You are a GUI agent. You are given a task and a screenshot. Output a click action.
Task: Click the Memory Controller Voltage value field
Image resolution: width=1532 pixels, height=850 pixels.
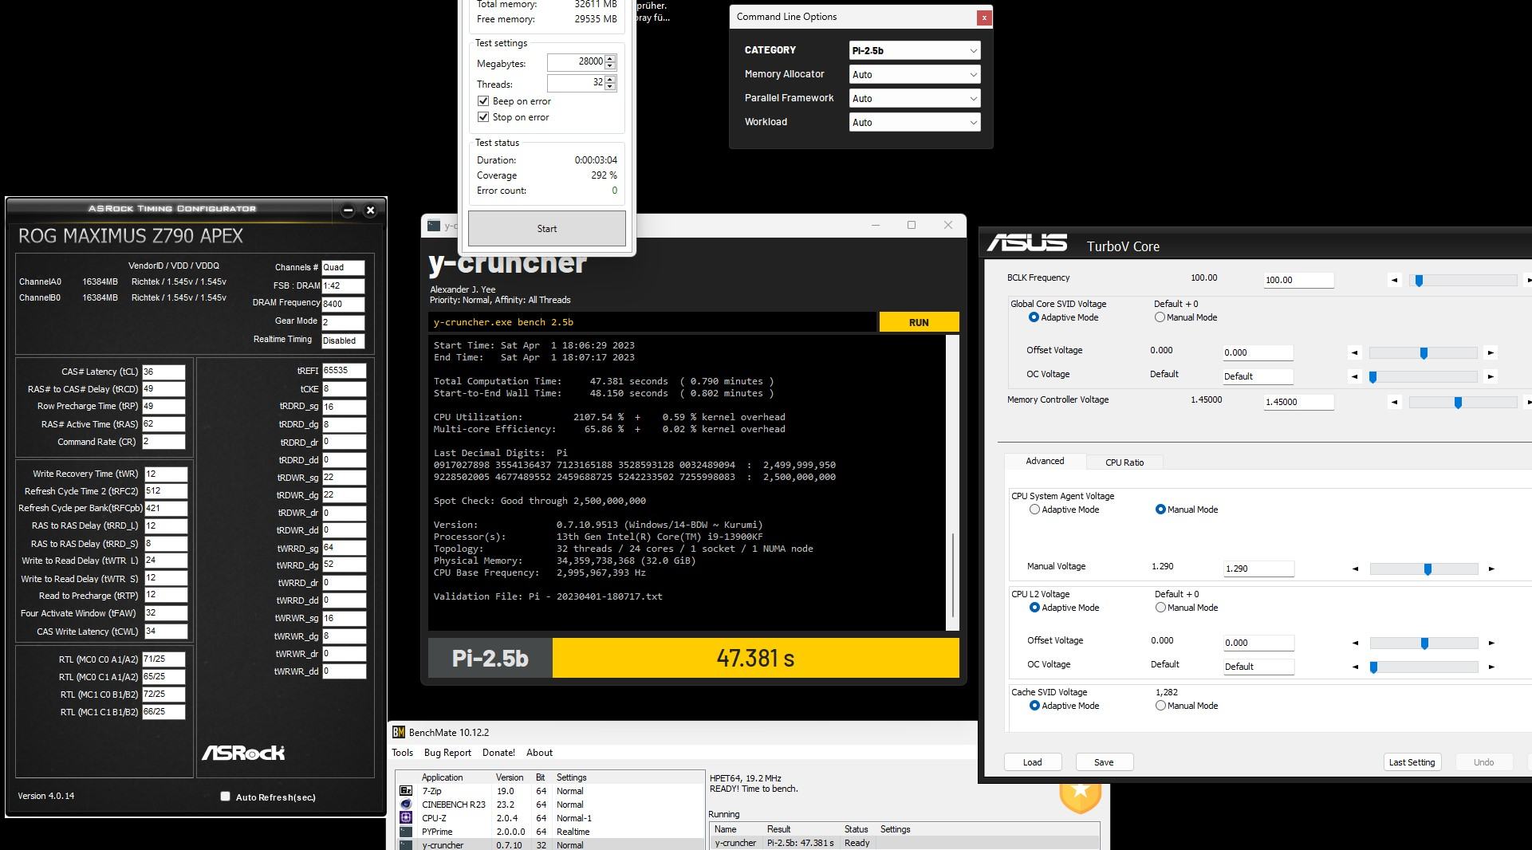[1298, 402]
